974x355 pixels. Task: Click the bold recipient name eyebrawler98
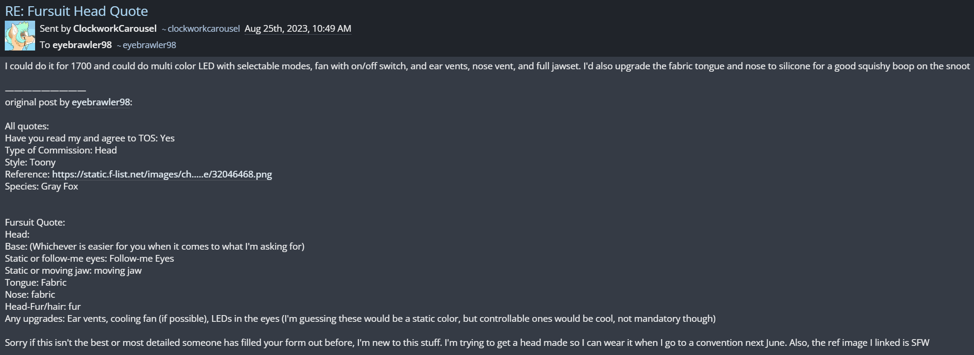(82, 45)
